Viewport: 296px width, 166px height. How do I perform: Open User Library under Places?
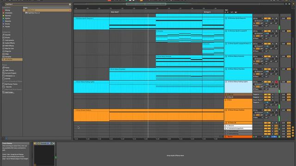pyautogui.click(x=9, y=71)
